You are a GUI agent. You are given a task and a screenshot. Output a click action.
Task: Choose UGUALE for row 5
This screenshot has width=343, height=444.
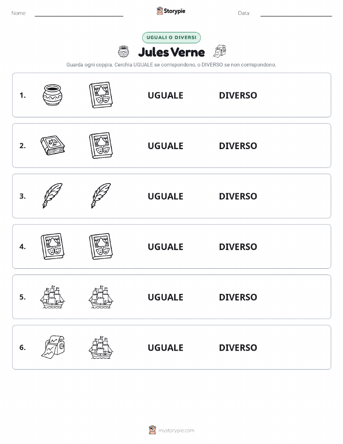tap(165, 297)
